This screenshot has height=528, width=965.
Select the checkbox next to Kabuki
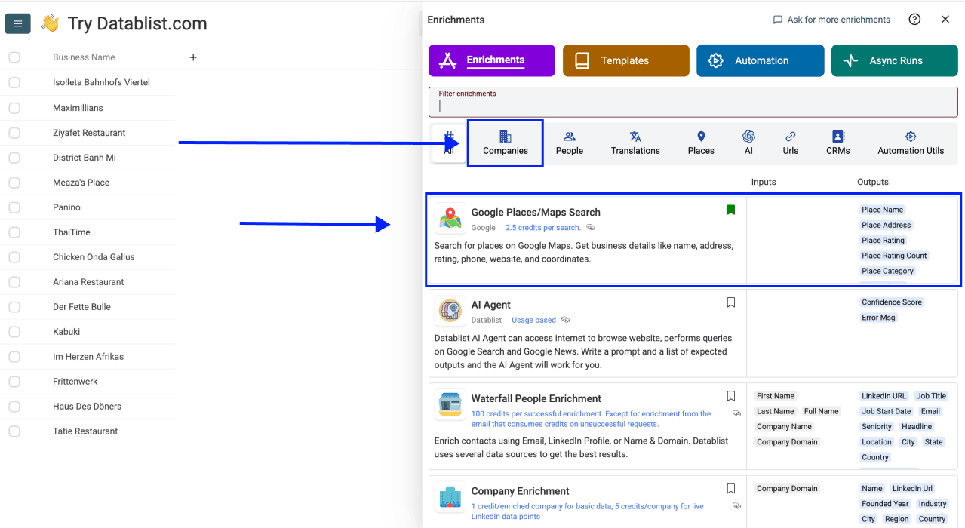[x=14, y=331]
